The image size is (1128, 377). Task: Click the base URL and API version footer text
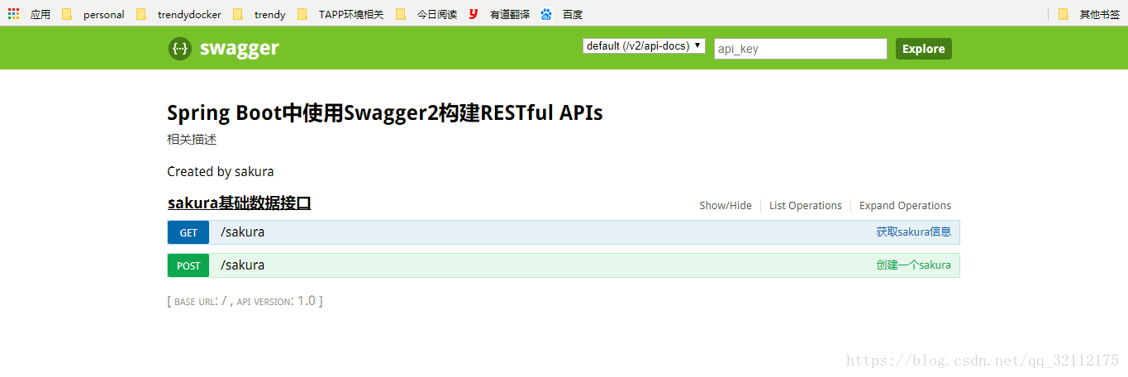[x=245, y=301]
